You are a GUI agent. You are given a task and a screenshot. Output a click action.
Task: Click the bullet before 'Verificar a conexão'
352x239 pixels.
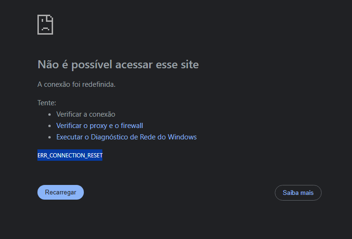[x=50, y=114]
